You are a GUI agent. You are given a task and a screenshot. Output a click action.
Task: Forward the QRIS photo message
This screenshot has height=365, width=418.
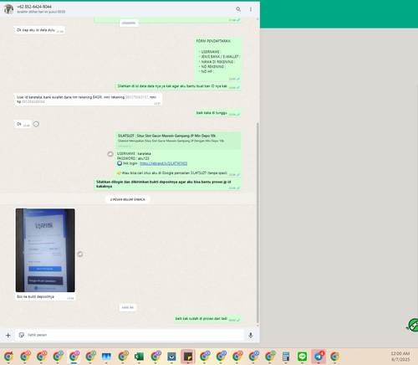click(x=80, y=254)
